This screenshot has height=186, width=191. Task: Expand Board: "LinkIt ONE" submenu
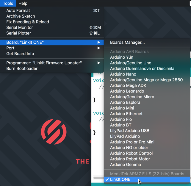52,42
